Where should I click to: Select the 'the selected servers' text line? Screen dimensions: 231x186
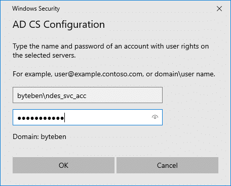[x=44, y=55]
